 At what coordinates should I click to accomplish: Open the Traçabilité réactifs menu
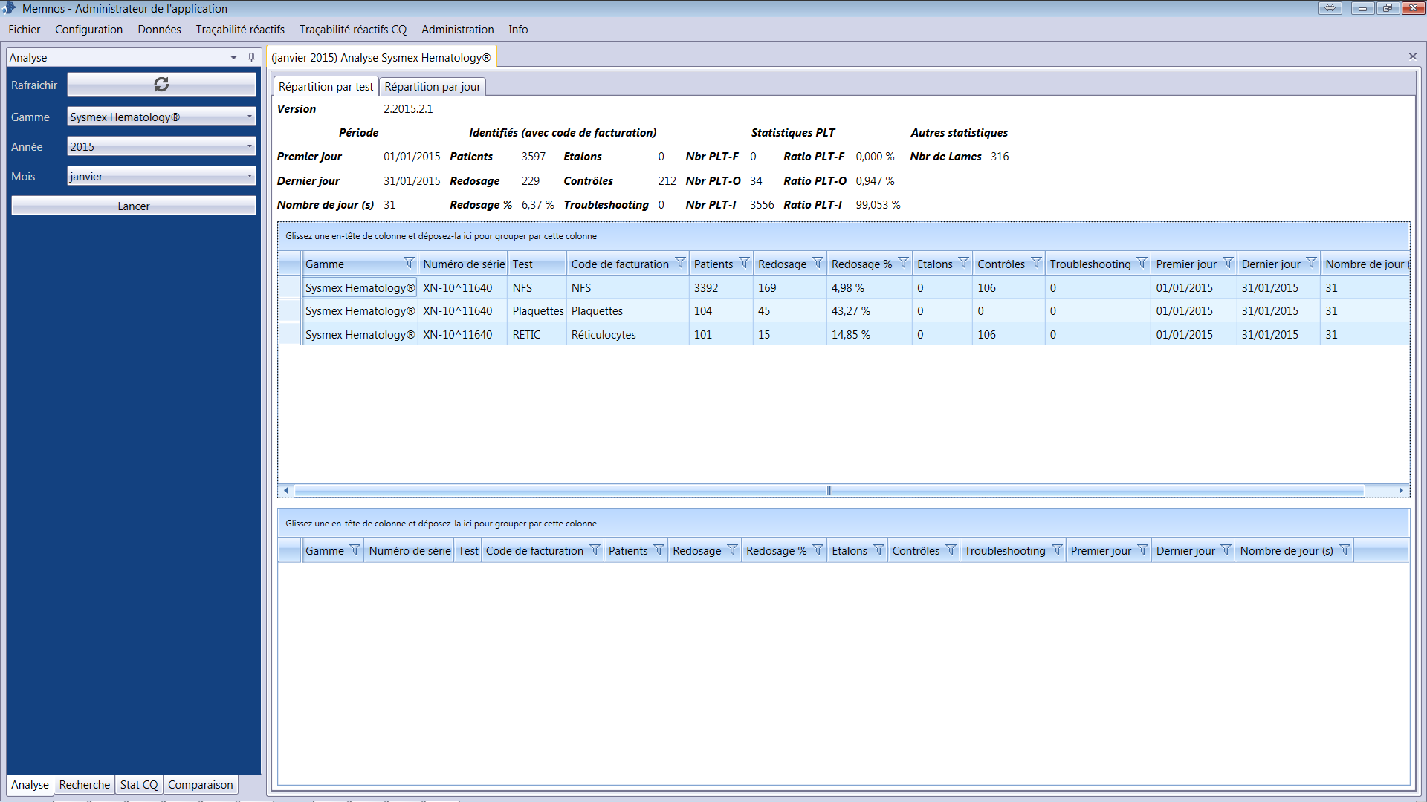[x=240, y=30]
